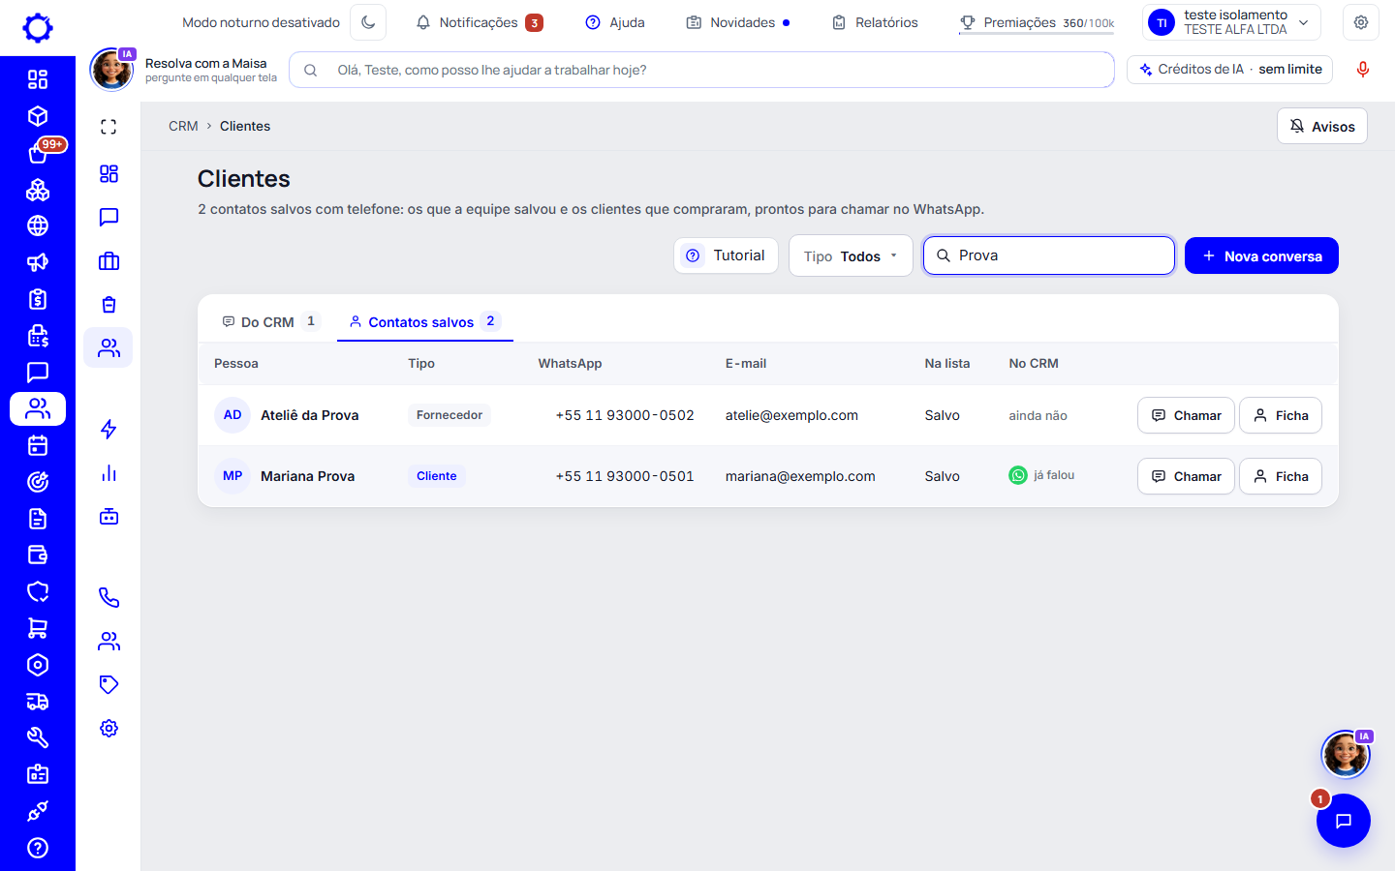The height and width of the screenshot is (871, 1395).
Task: Click the briefcase icon in CRM submenu
Action: [108, 260]
